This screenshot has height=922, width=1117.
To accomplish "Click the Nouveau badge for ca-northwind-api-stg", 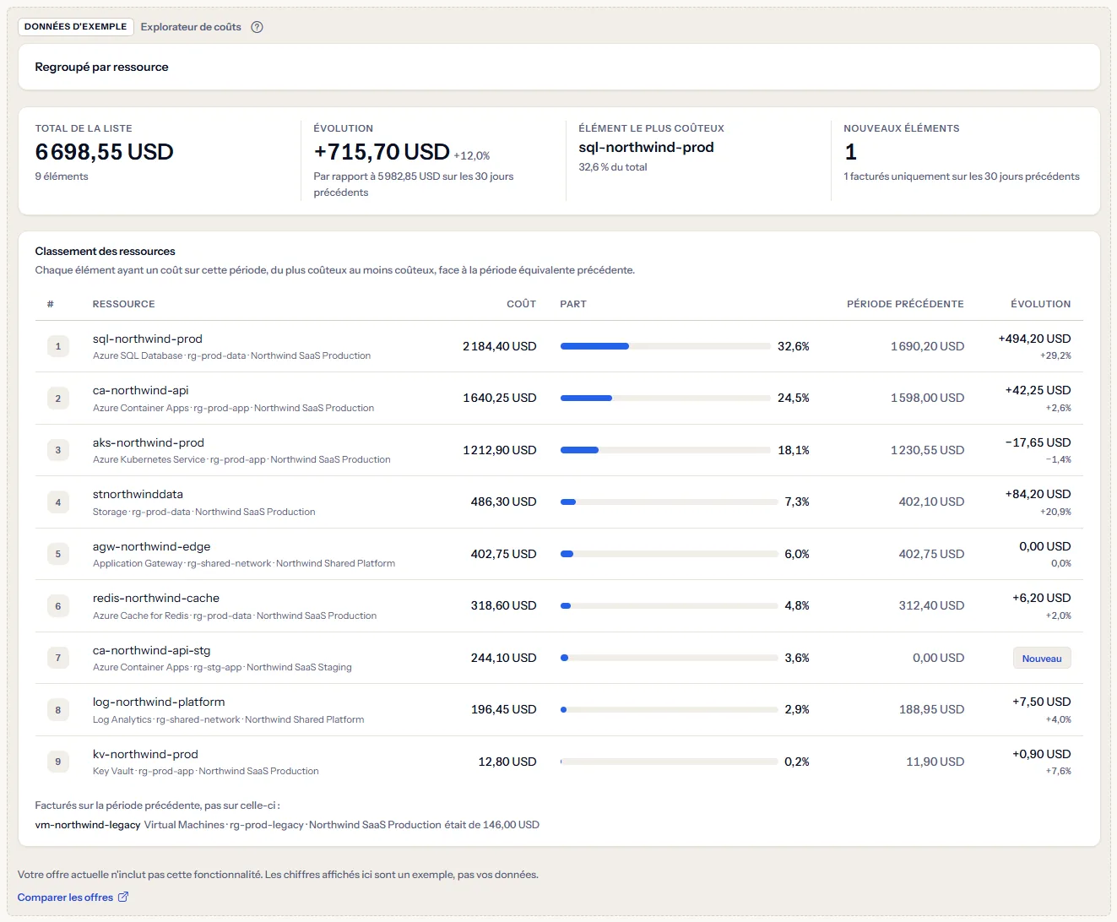I will point(1042,659).
